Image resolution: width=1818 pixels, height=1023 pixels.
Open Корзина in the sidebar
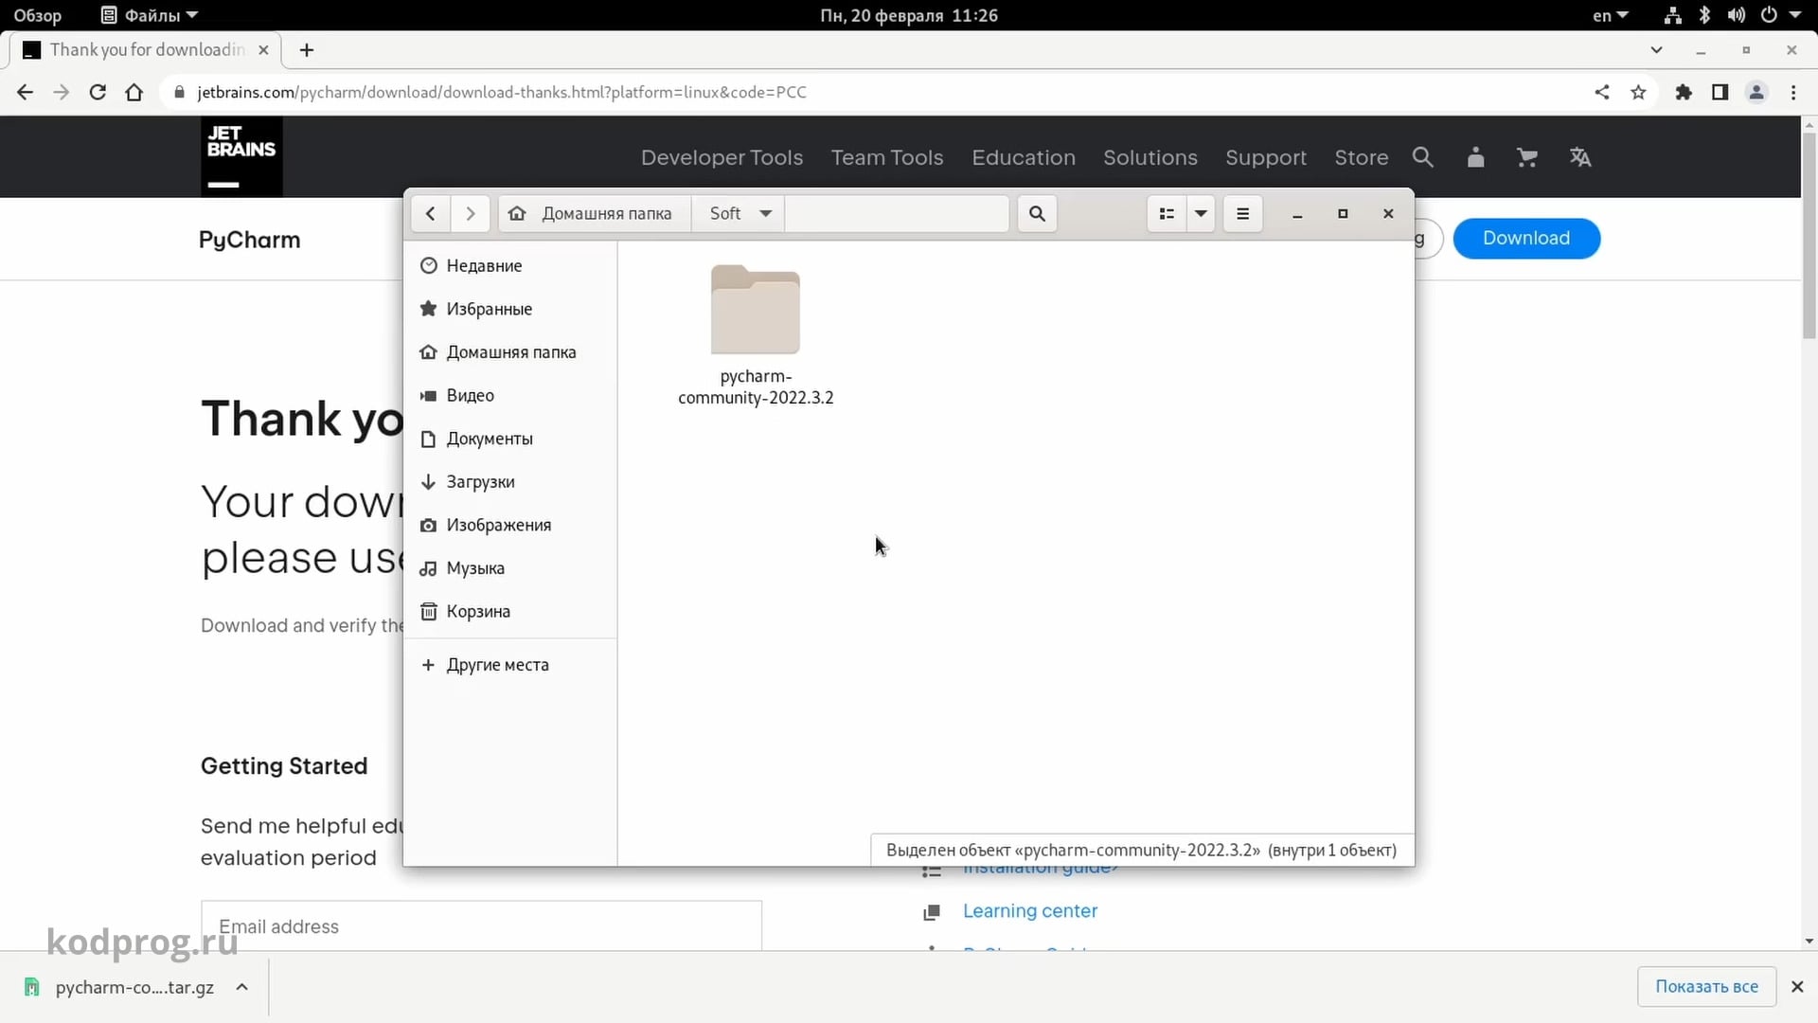(509, 612)
